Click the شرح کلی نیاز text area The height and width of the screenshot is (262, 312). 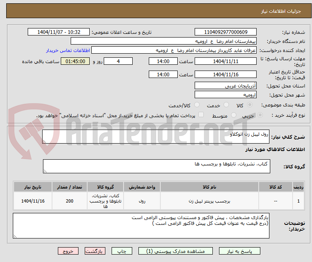pyautogui.click(x=156, y=137)
